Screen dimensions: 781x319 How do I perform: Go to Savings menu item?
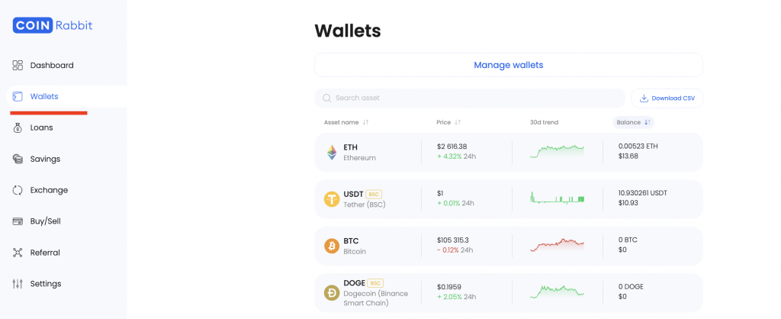[45, 159]
